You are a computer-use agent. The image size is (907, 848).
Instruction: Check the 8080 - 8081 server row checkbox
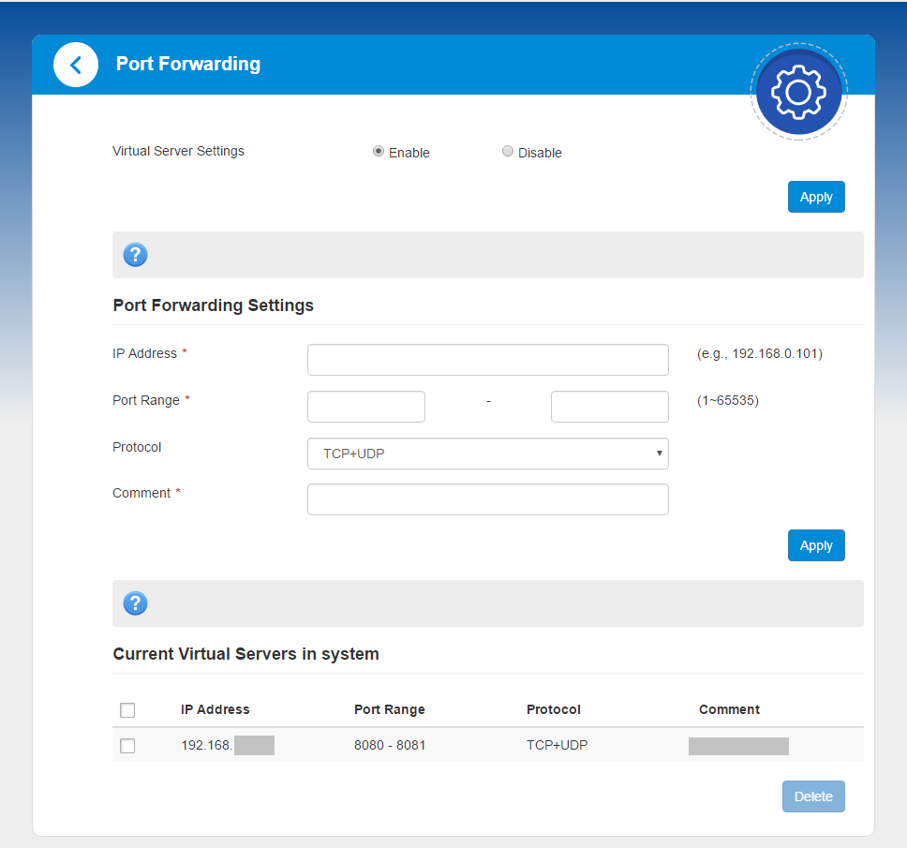pyautogui.click(x=127, y=746)
